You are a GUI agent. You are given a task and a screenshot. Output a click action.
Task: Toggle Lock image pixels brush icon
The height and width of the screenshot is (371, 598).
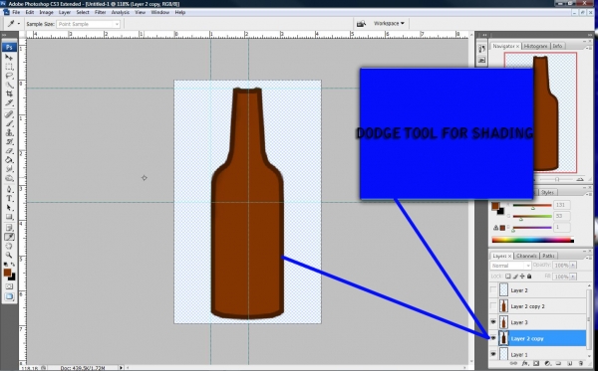pyautogui.click(x=515, y=277)
